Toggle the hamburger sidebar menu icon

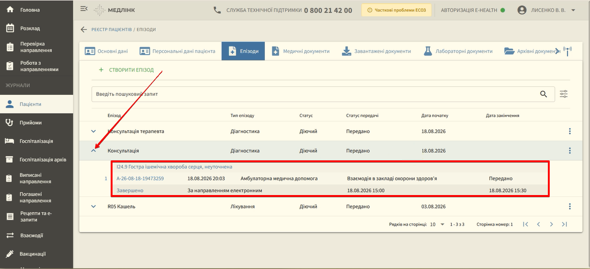[x=84, y=9]
